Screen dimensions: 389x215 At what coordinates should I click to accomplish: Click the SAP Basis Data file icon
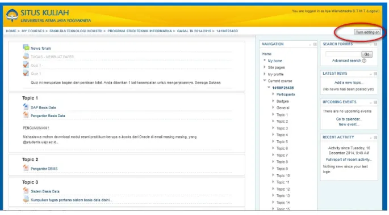pos(26,107)
